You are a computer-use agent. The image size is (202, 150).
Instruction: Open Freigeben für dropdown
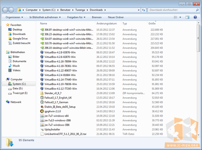coord(76,17)
